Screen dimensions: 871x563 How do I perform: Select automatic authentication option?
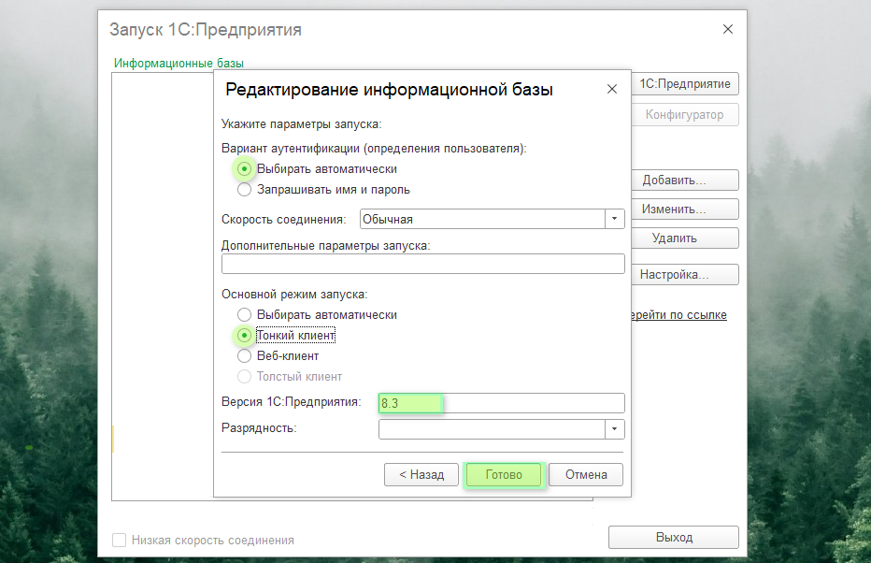244,169
